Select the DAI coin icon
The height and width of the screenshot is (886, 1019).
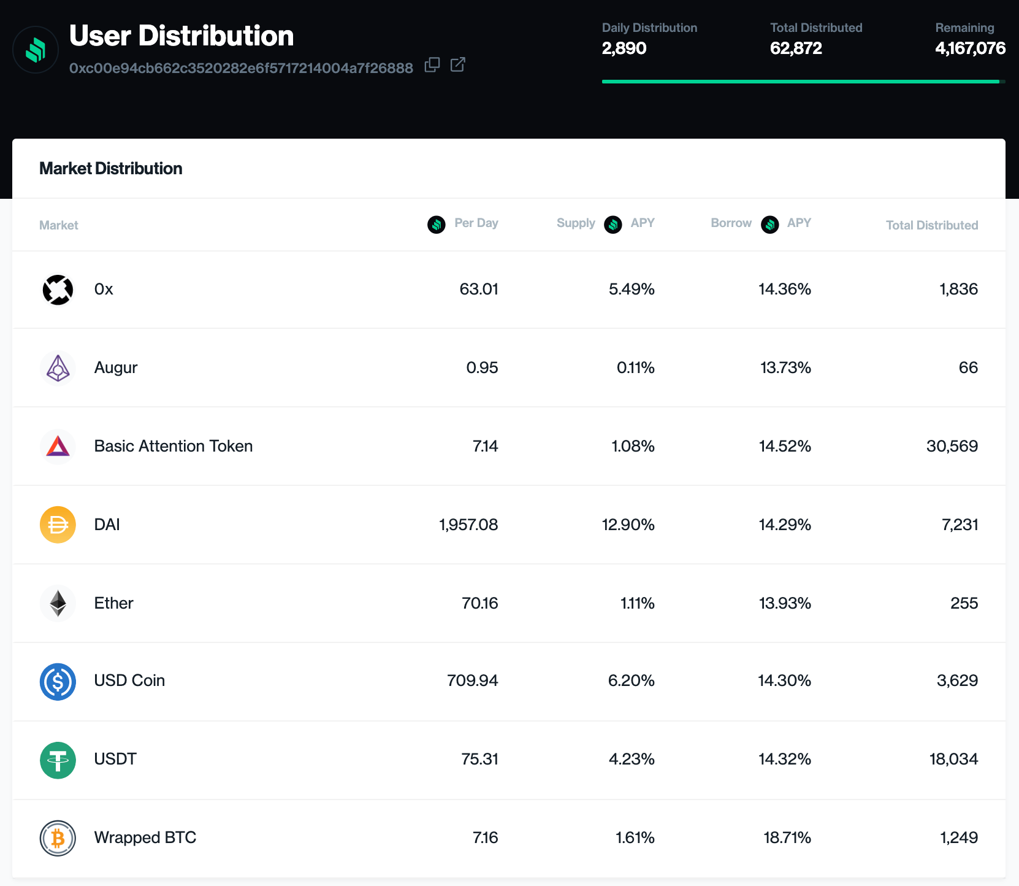point(58,525)
